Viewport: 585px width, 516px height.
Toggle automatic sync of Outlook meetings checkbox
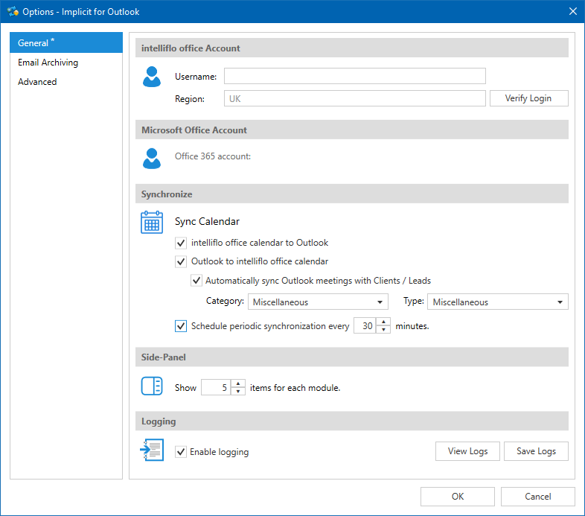tap(196, 281)
